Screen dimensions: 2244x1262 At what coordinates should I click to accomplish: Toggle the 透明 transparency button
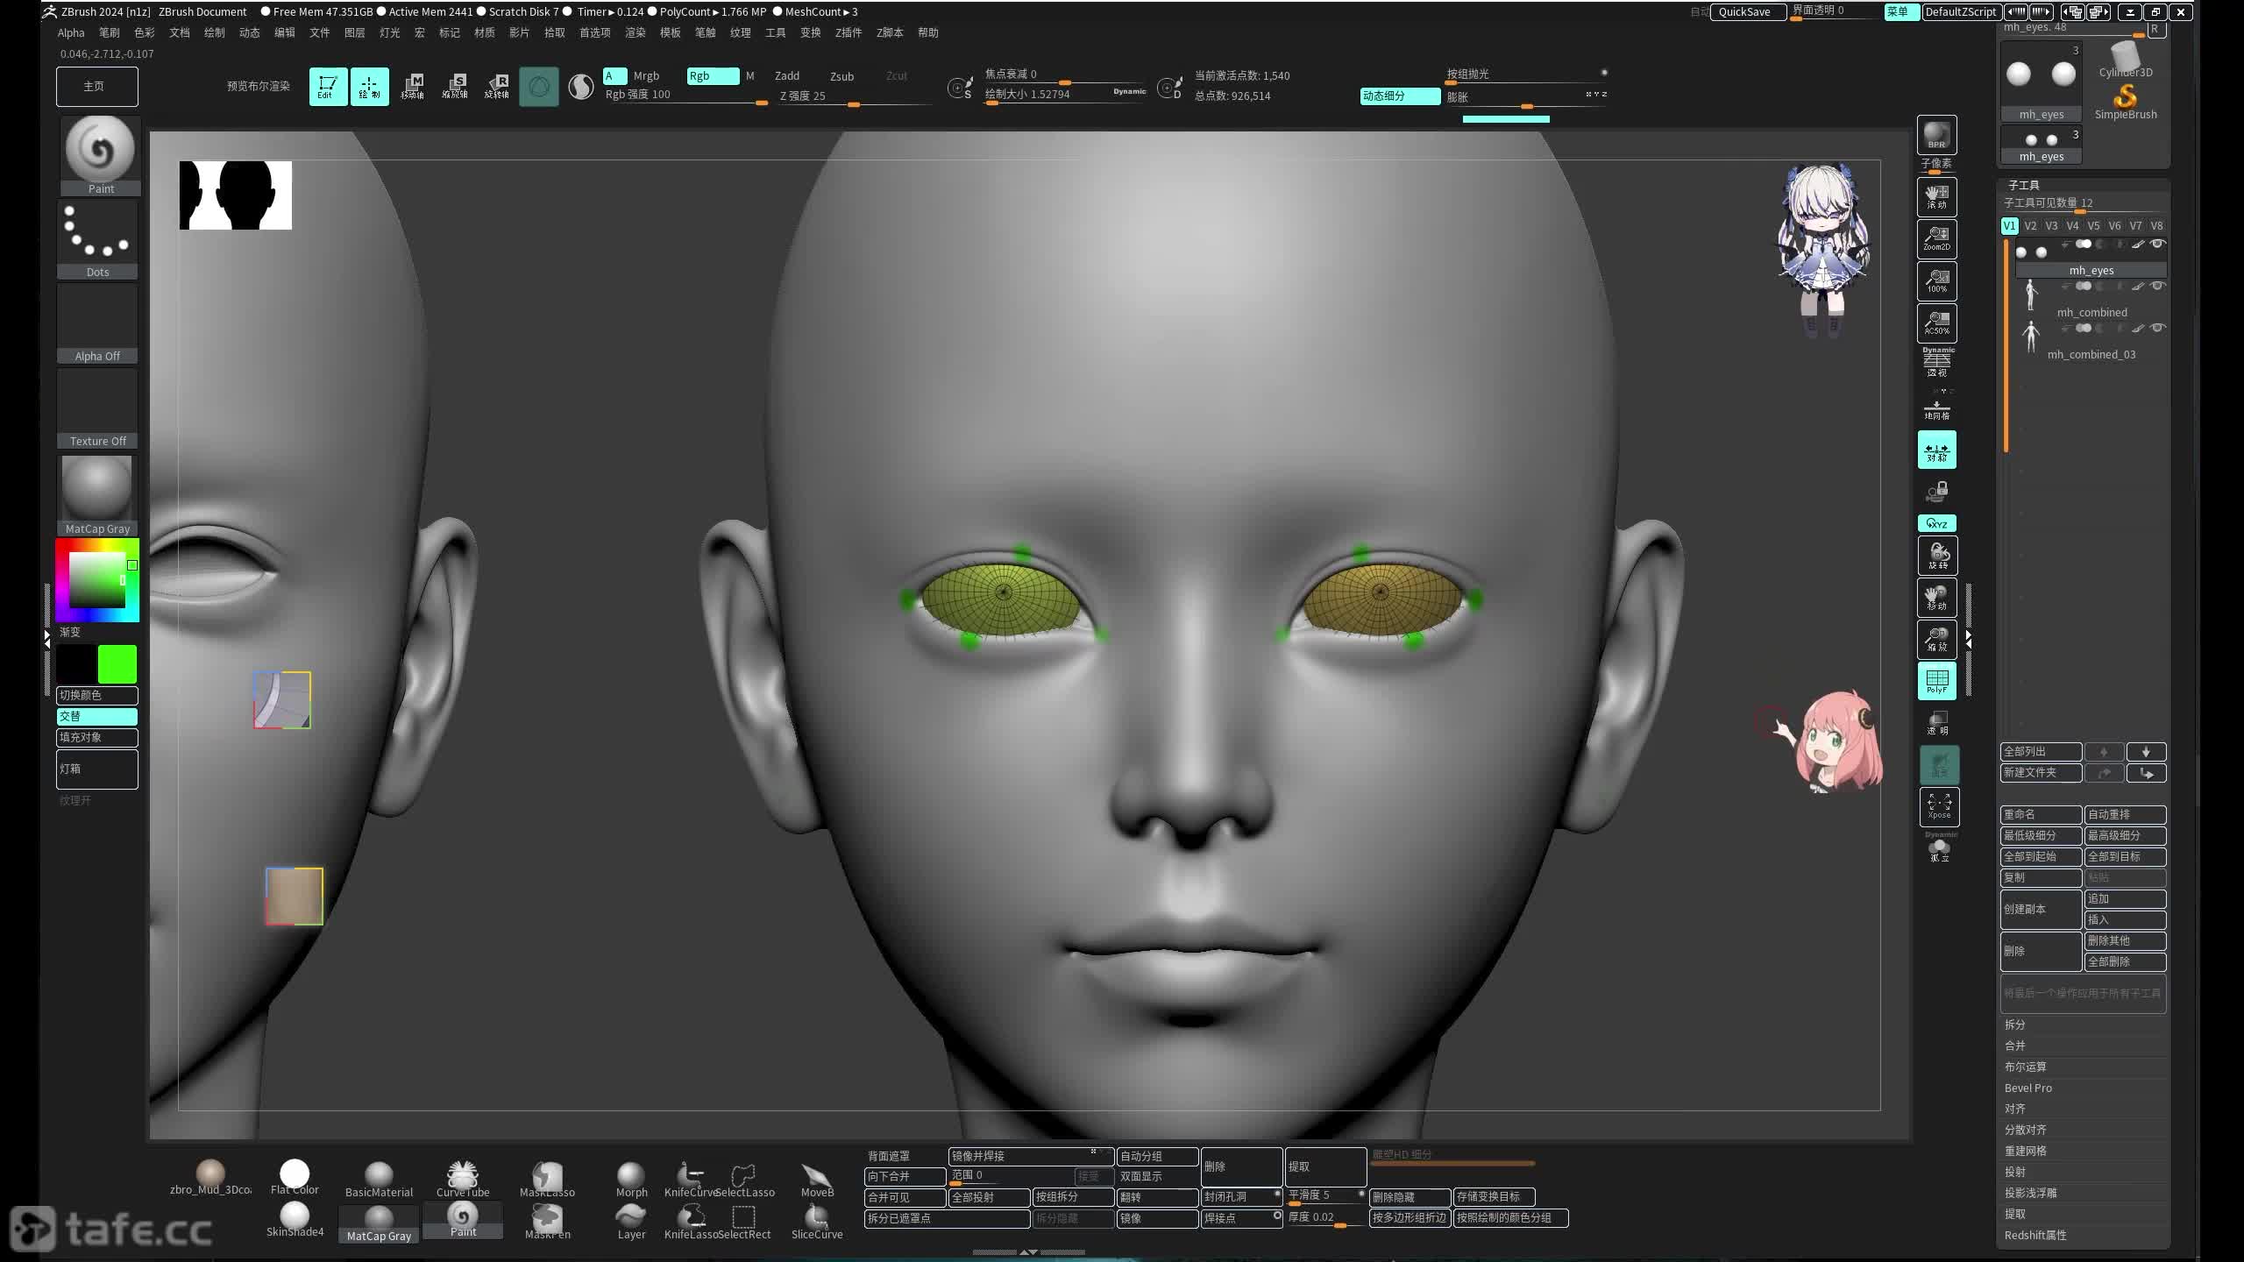click(x=1937, y=723)
